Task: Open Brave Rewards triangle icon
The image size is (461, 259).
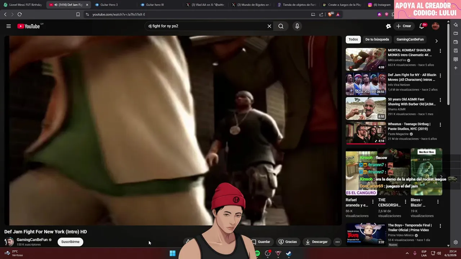Action: click(x=338, y=14)
